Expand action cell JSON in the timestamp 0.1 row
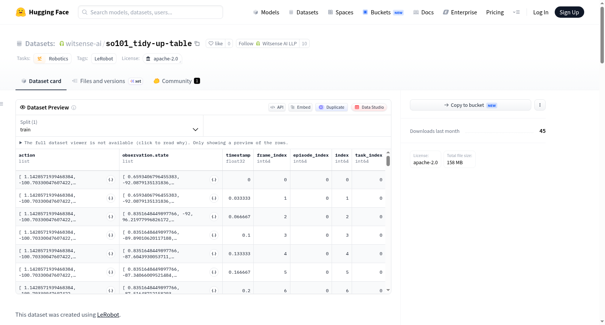Screen dimensions: 605x325 [111, 235]
